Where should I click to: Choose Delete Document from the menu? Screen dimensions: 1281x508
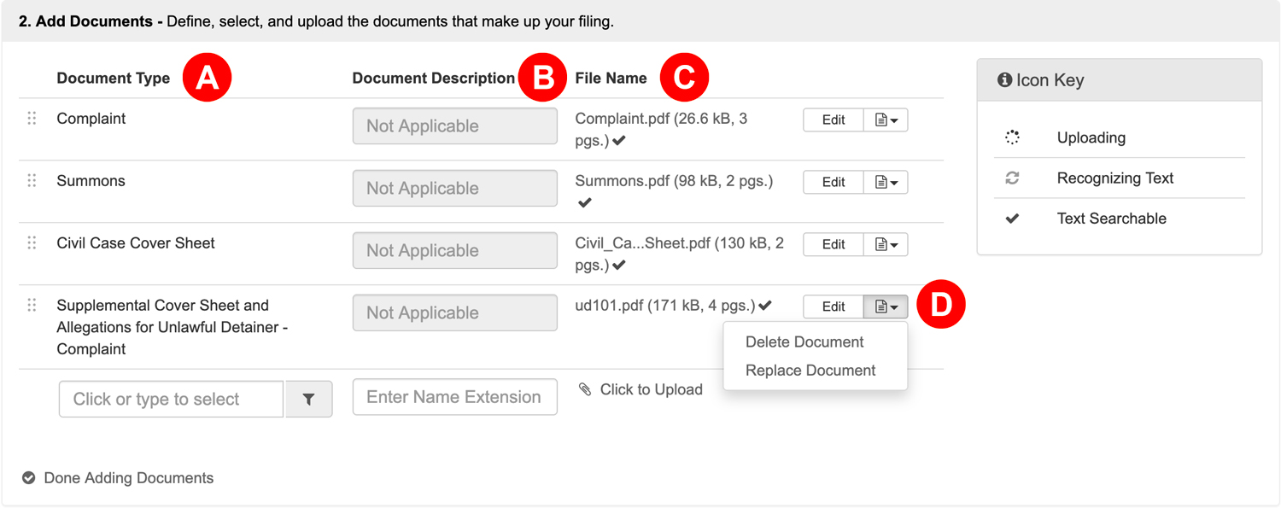click(x=804, y=342)
